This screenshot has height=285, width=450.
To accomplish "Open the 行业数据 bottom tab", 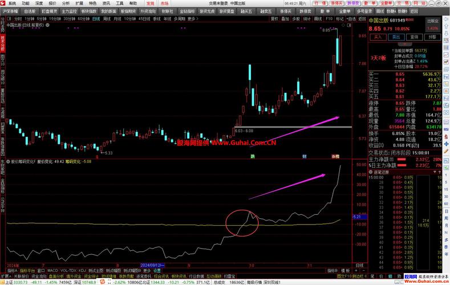I will point(196,276).
